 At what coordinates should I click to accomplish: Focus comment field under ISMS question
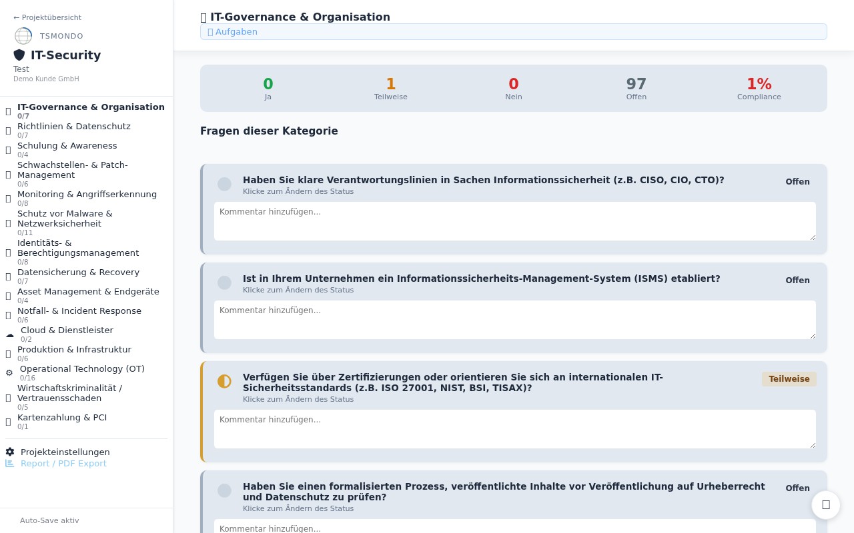pyautogui.click(x=515, y=320)
